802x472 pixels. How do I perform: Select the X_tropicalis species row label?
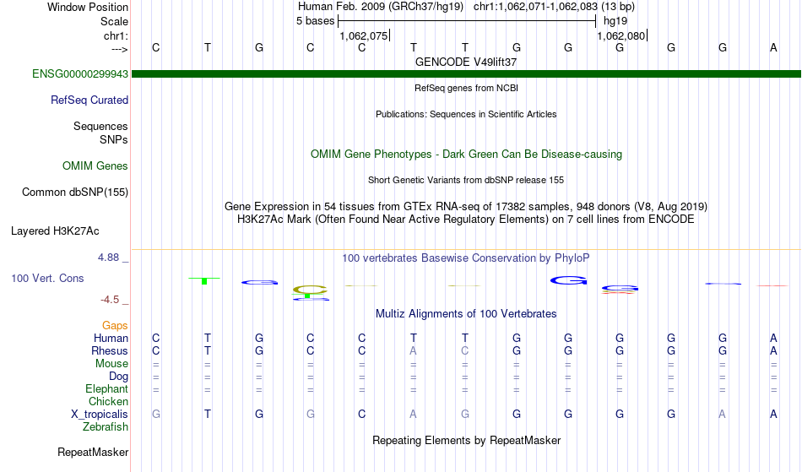[x=100, y=415]
